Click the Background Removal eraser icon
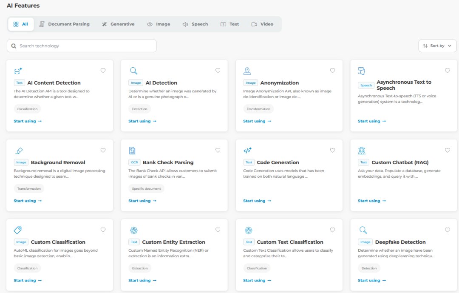Viewport: 459px width, 293px height. [19, 151]
